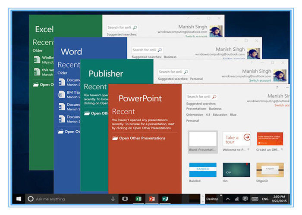Open the network icon in system tray
The image size is (302, 215).
pyautogui.click(x=237, y=199)
